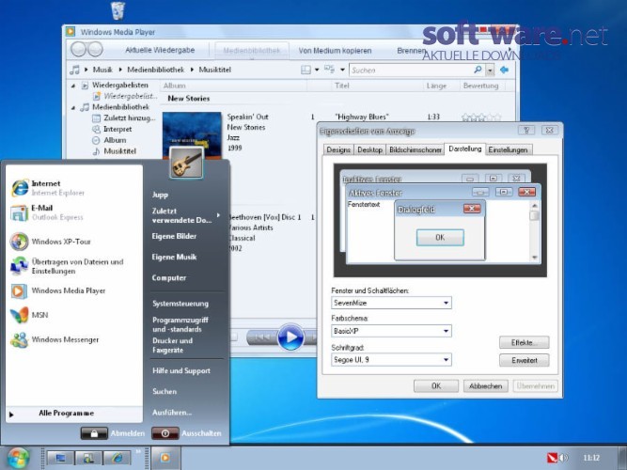Open Übertragen von Dateien und Einstellungen
The image size is (627, 470).
pos(67,266)
